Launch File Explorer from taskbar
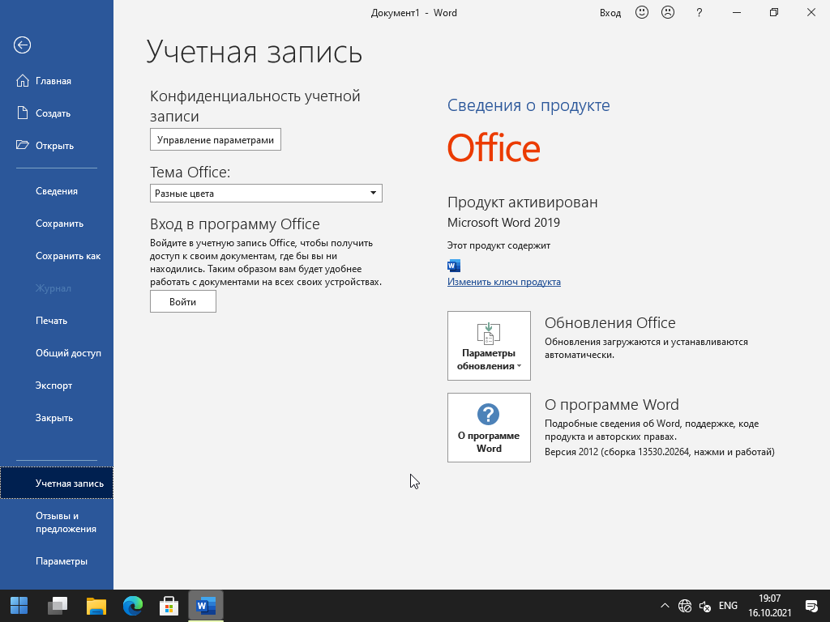830x622 pixels. click(x=96, y=606)
